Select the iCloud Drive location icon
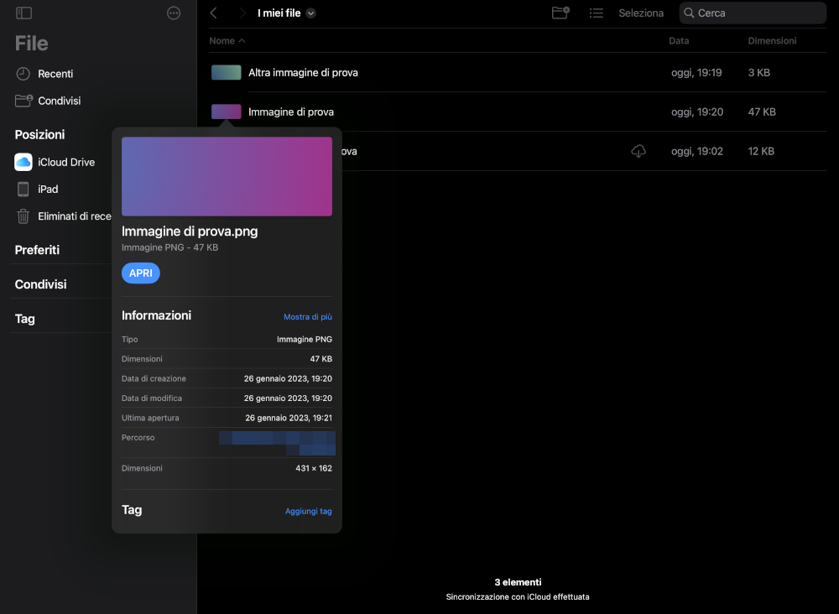This screenshot has width=839, height=614. (x=24, y=162)
